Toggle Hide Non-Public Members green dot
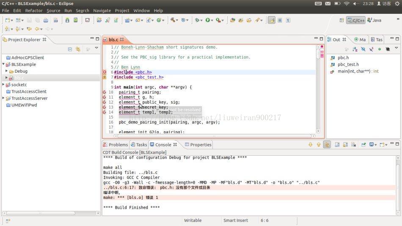The image size is (402, 226). 380,49
